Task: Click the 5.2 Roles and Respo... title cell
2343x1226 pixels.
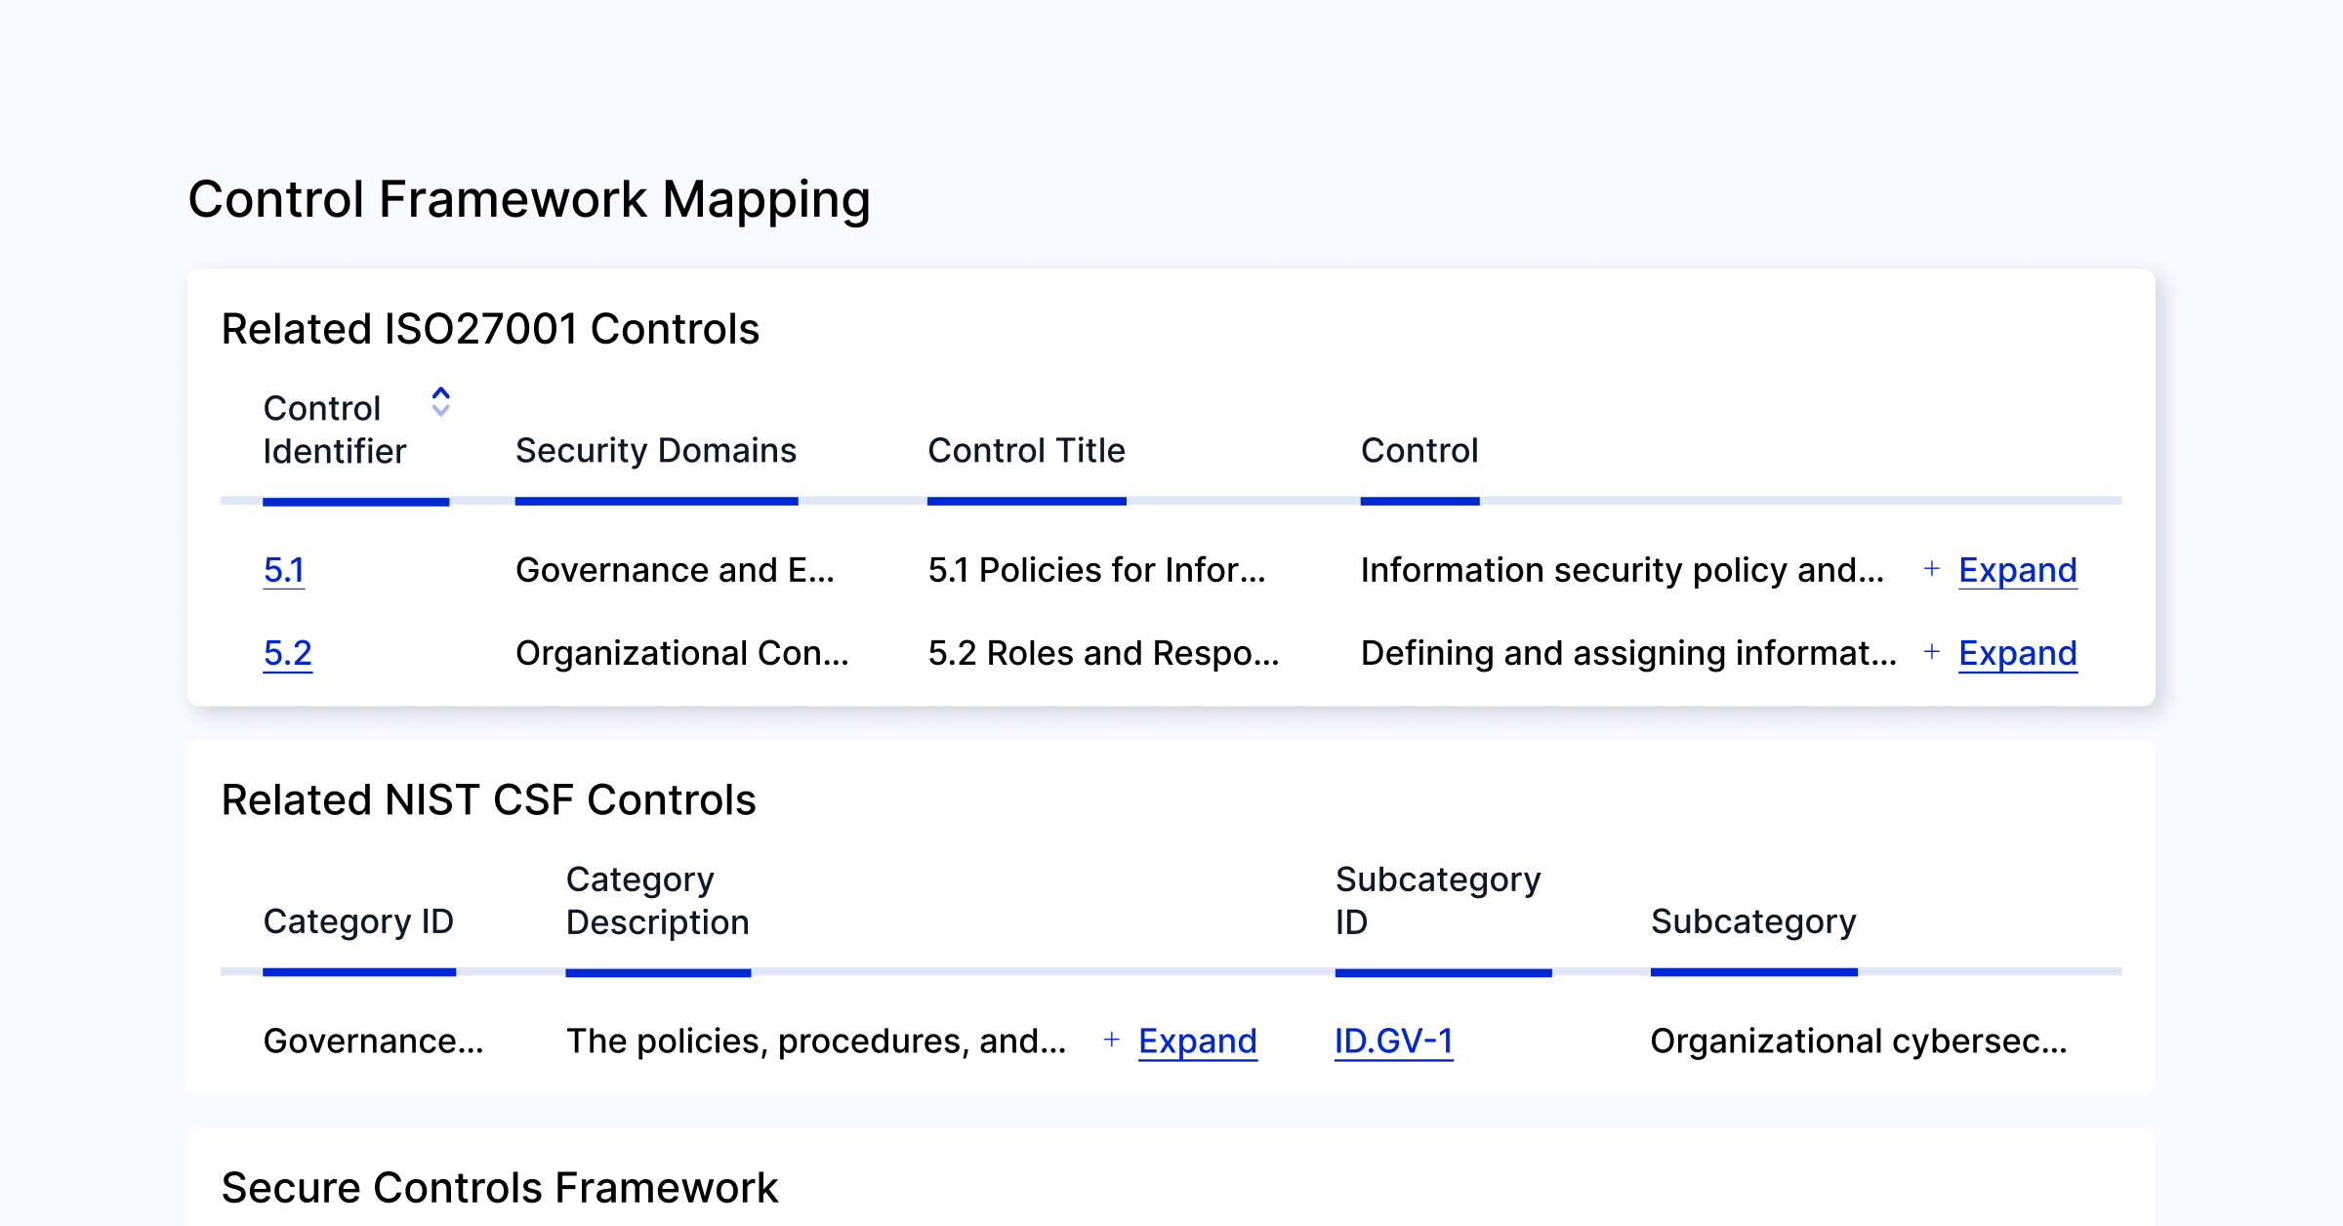Action: coord(1103,653)
